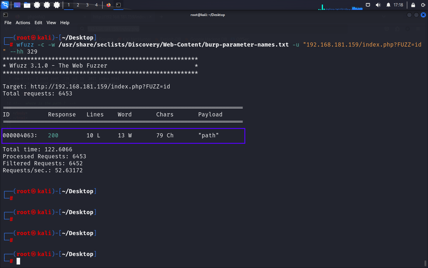Screen dimensions: 428x268
Task: Click the 'Target:' URL line
Action: coord(86,86)
